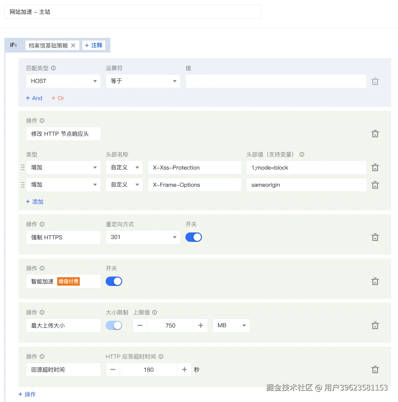398x402 pixels.
Task: Decrease the 180 second timeout value
Action: [113, 369]
